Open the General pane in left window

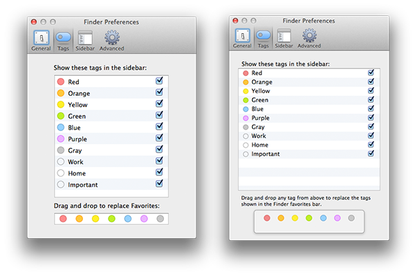coord(41,41)
